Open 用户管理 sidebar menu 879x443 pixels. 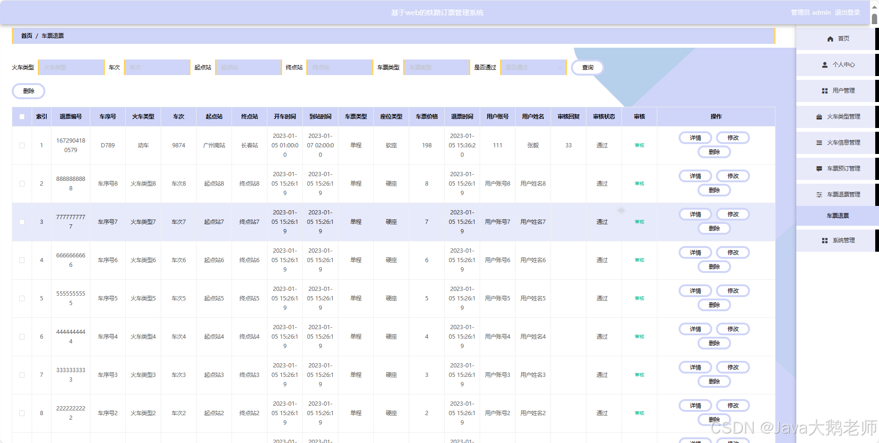[837, 91]
